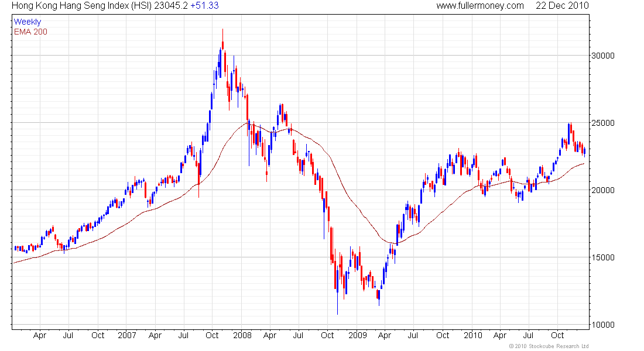
Task: Click the 2008 year axis label
Action: tap(242, 335)
